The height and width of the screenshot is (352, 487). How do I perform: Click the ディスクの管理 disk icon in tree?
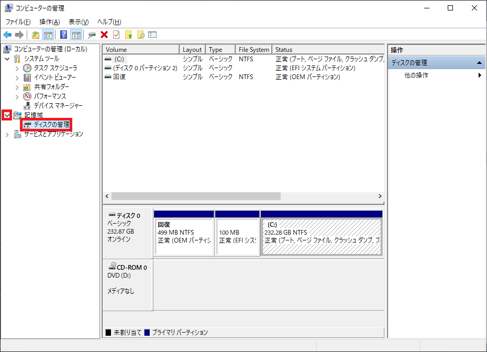[x=27, y=125]
